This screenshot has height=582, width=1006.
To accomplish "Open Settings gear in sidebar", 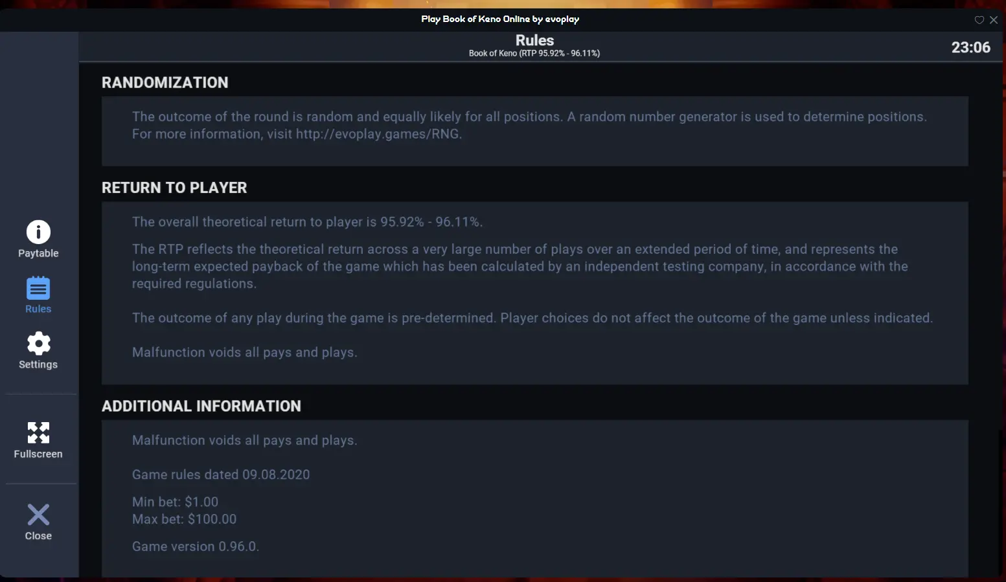I will tap(38, 344).
